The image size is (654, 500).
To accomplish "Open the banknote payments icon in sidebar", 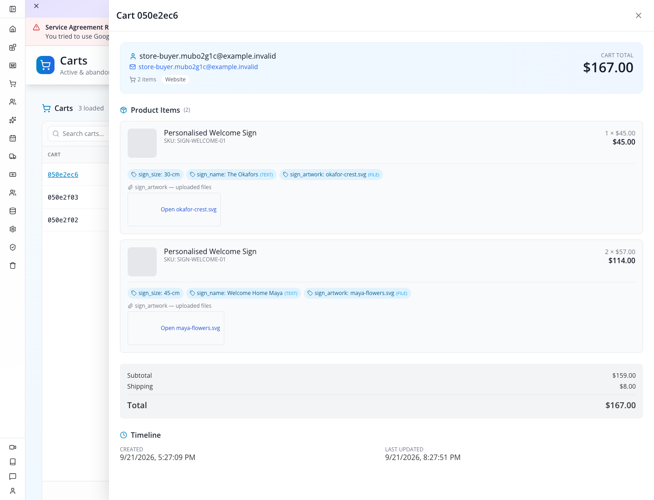I will [x=13, y=175].
